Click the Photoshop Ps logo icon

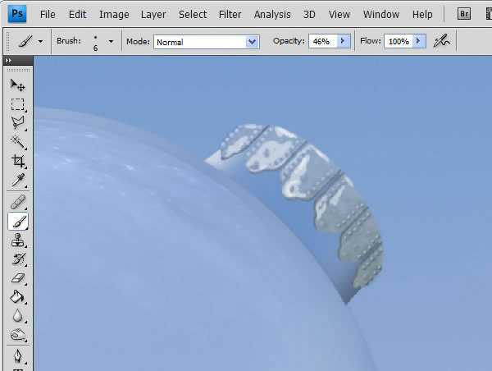pyautogui.click(x=17, y=14)
